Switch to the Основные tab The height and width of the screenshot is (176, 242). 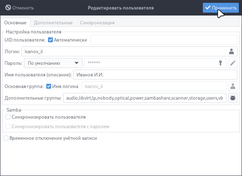[x=15, y=23]
